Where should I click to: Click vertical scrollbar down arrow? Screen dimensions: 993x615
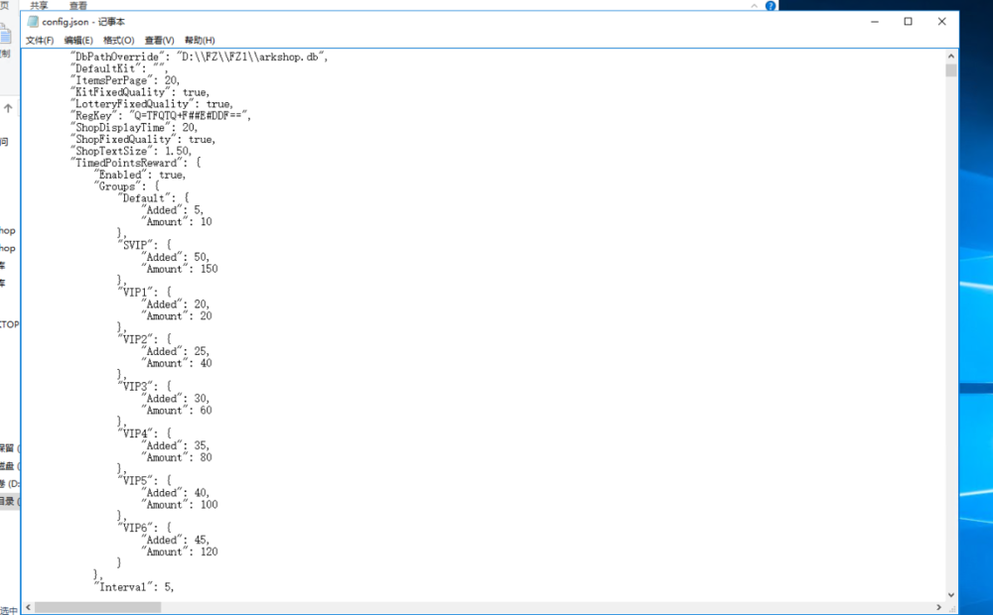tap(951, 595)
